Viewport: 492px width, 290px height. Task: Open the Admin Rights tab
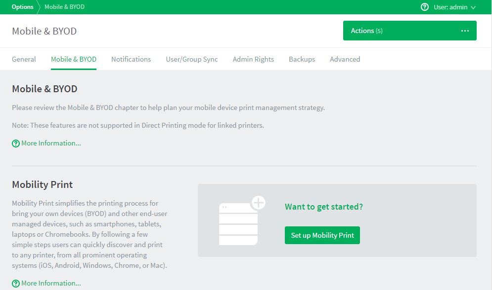[x=253, y=59]
